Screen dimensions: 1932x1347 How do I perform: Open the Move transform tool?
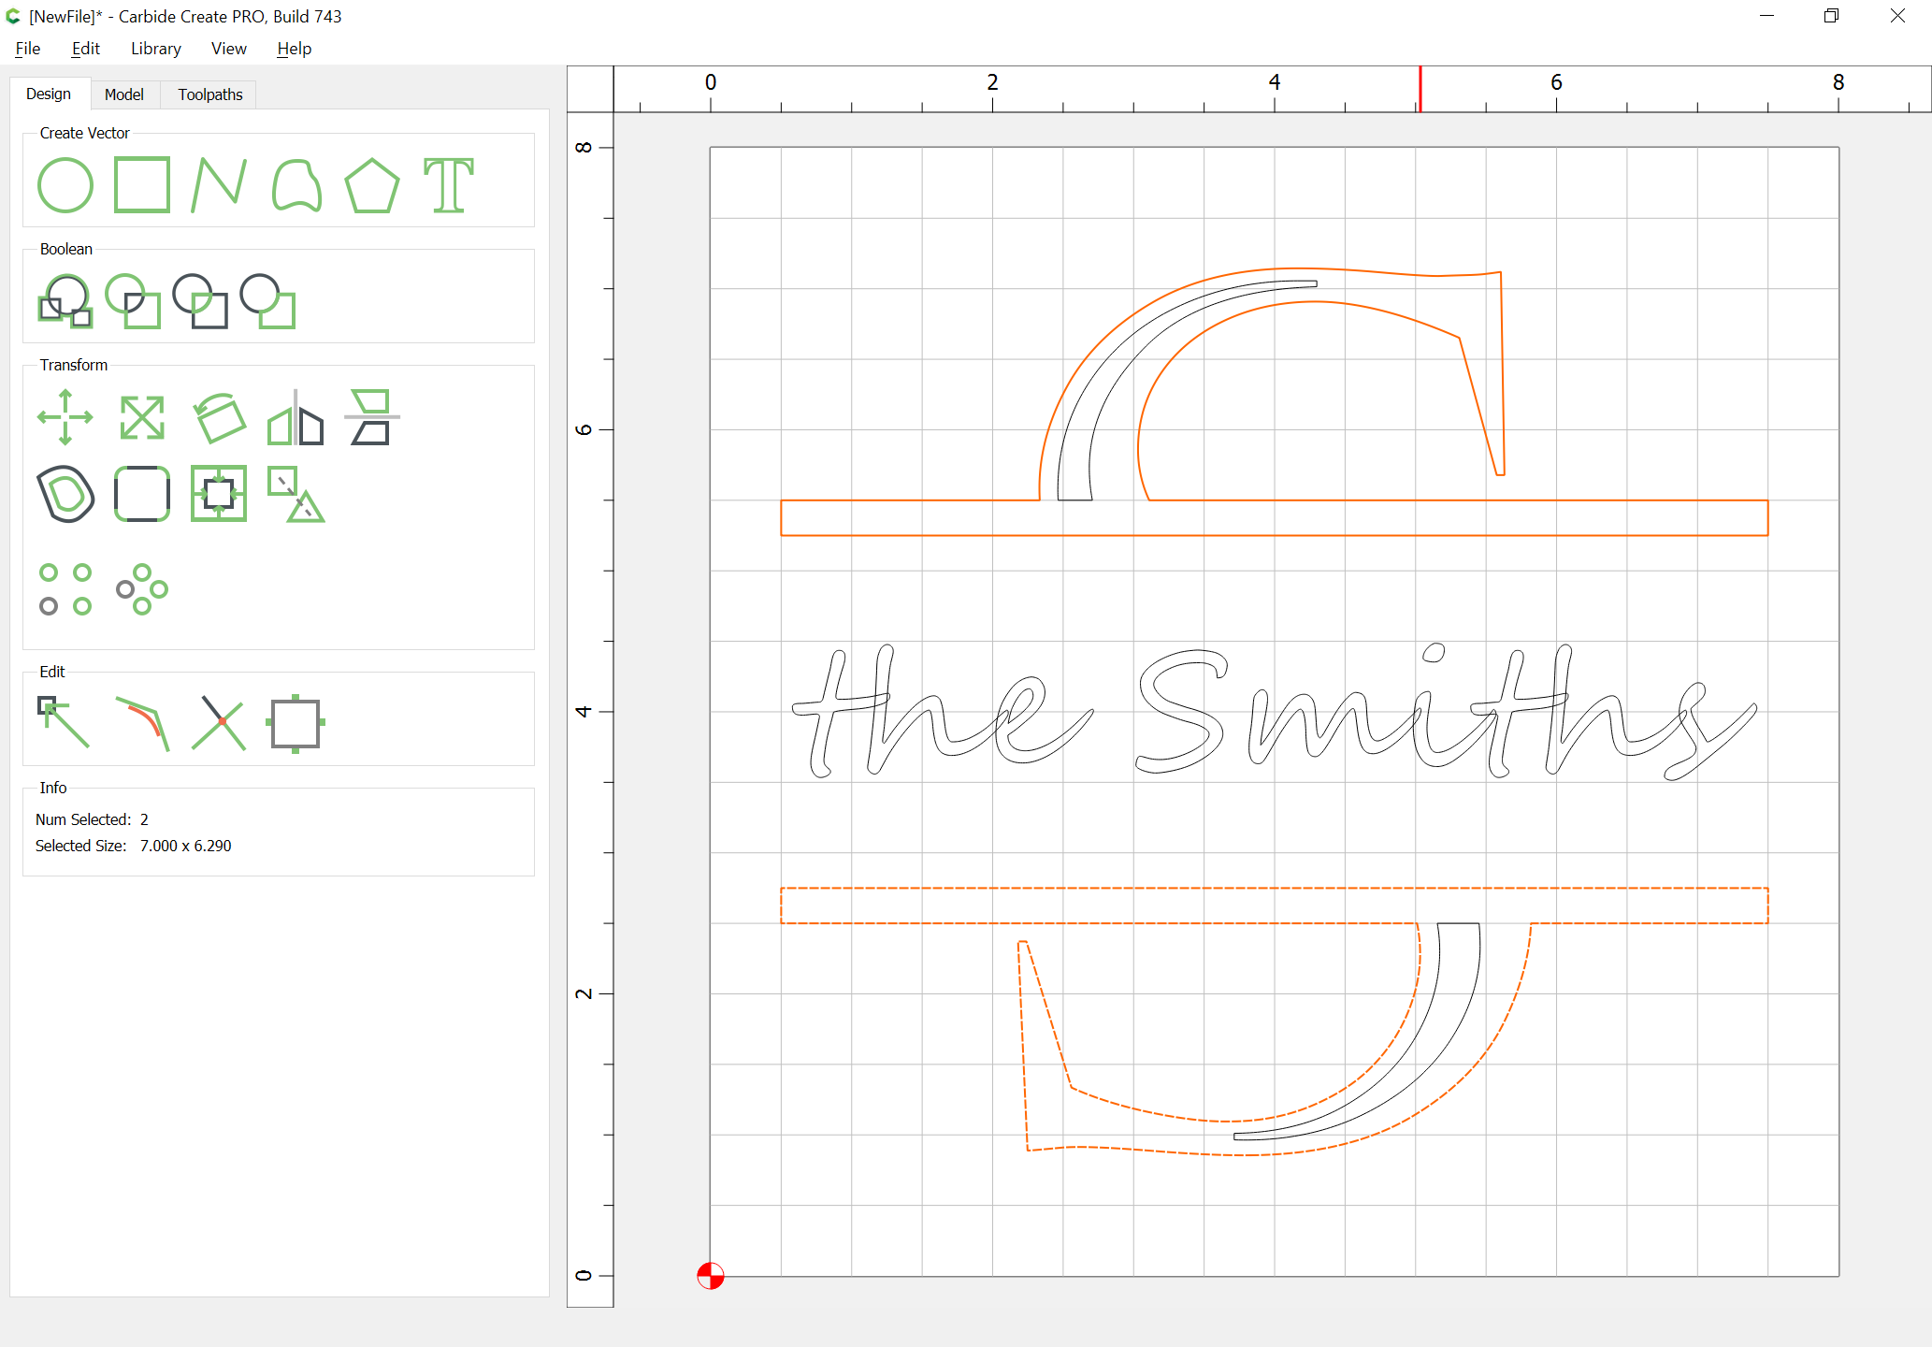(x=65, y=417)
